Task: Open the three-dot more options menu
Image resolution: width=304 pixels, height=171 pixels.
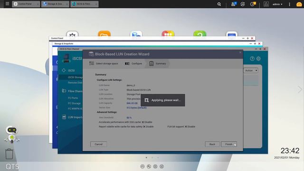Action: point(289,4)
